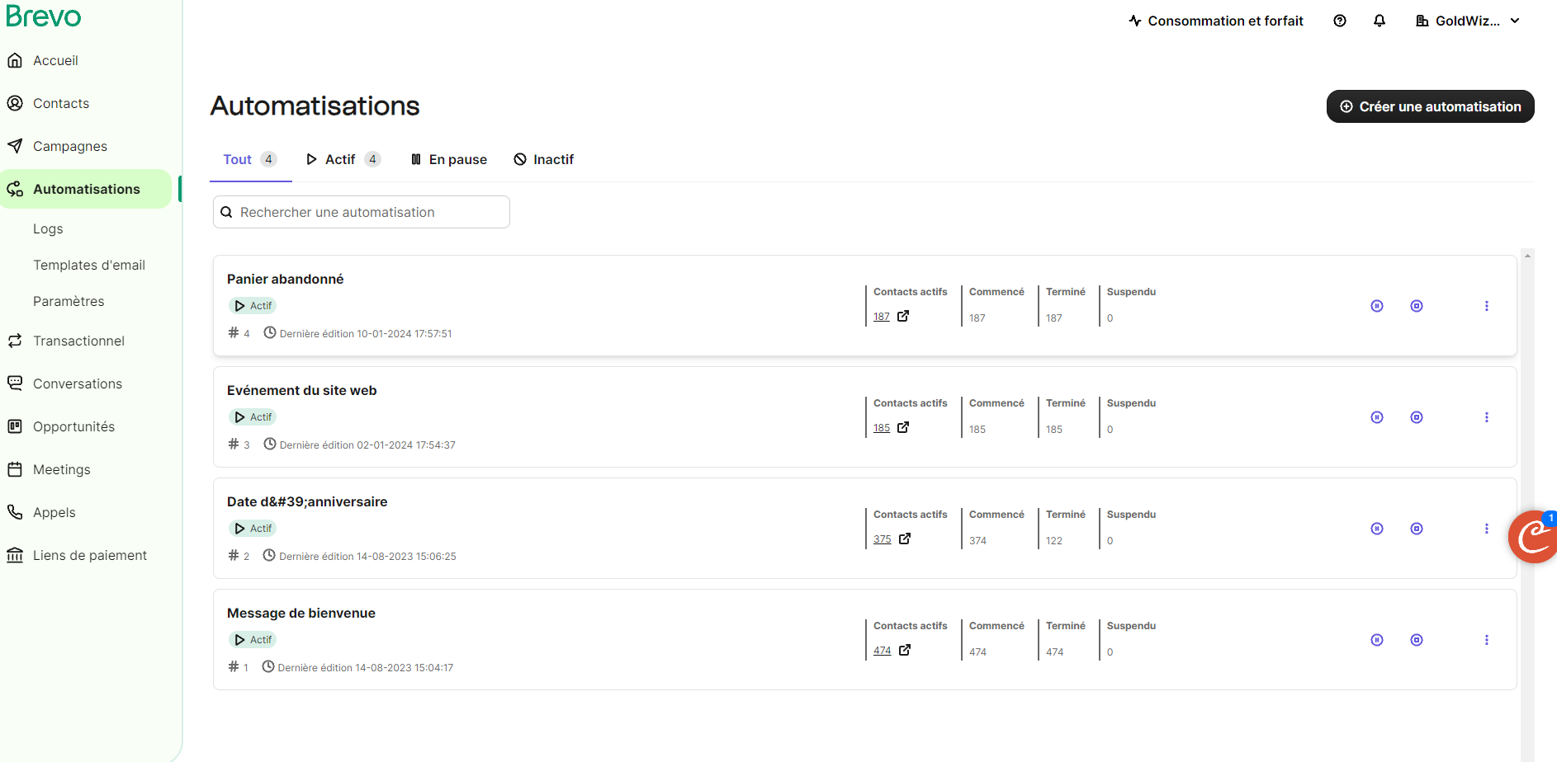Click the 474 active contacts link
The width and height of the screenshot is (1557, 762).
click(x=883, y=651)
